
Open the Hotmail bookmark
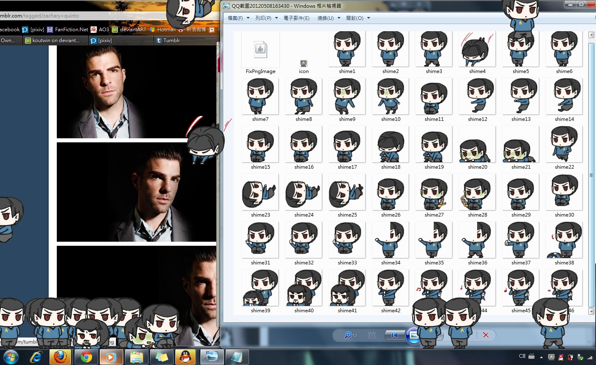point(163,30)
